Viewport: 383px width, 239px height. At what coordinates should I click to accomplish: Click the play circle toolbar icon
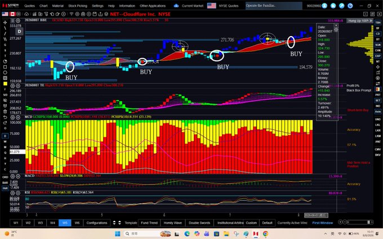point(88,14)
